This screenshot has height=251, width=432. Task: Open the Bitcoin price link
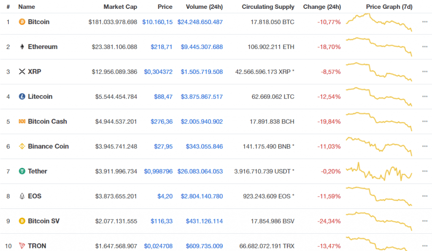(x=158, y=22)
